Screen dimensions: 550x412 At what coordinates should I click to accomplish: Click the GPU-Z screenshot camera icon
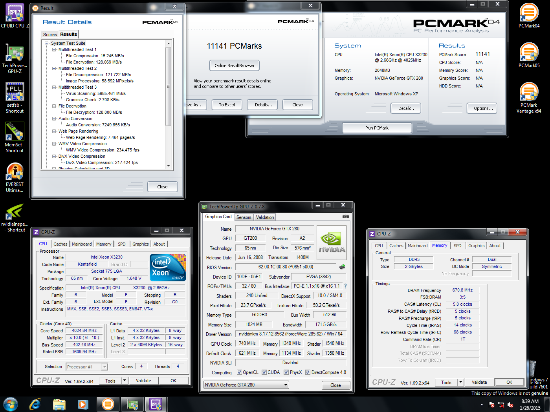[x=346, y=217]
